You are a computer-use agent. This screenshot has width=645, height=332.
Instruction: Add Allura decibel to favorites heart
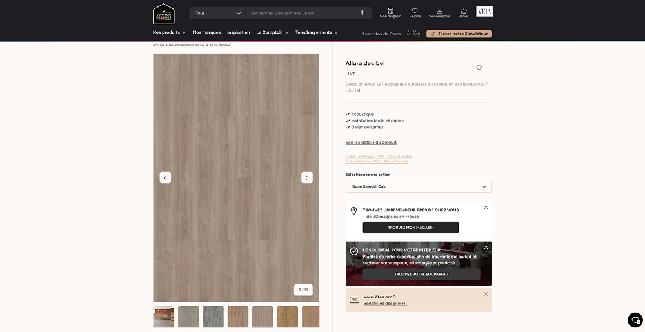[x=479, y=68]
